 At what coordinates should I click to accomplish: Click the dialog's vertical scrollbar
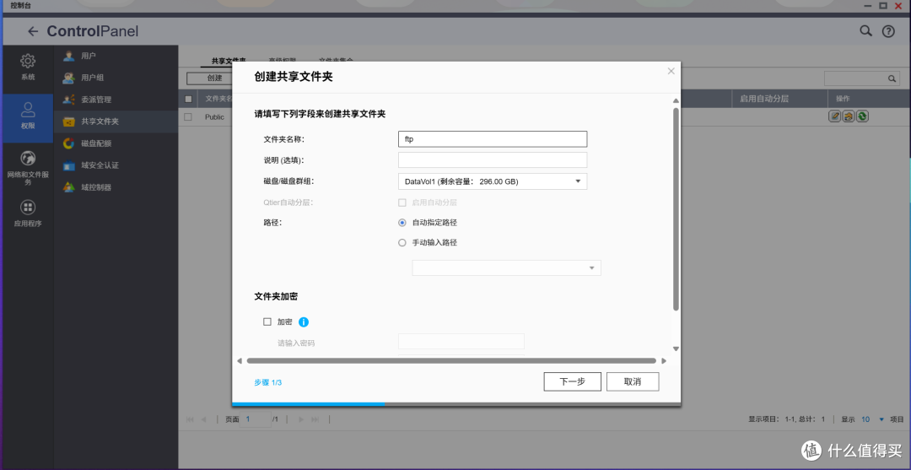[676, 208]
